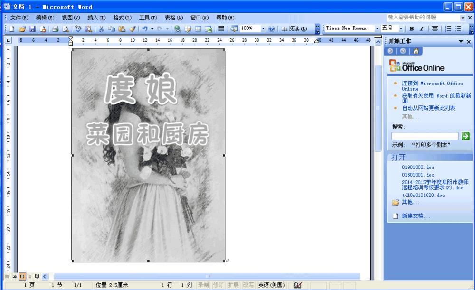The image size is (475, 290).
Task: Click the Cut scissors icon
Action: tap(101, 29)
